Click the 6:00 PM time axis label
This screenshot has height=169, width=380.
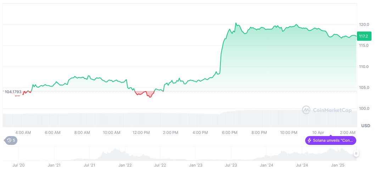point(230,133)
